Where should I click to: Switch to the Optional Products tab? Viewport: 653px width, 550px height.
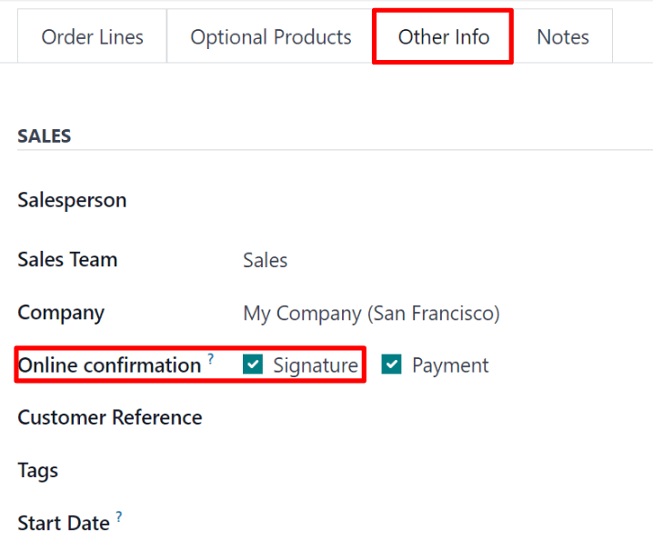click(x=270, y=37)
